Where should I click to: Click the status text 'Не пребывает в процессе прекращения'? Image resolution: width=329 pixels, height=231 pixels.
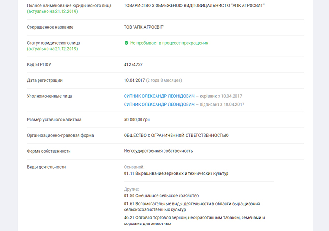169,43
